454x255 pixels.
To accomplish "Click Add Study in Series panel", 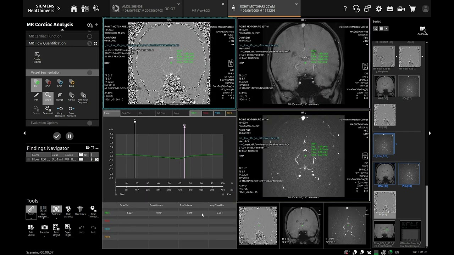I will point(422,31).
